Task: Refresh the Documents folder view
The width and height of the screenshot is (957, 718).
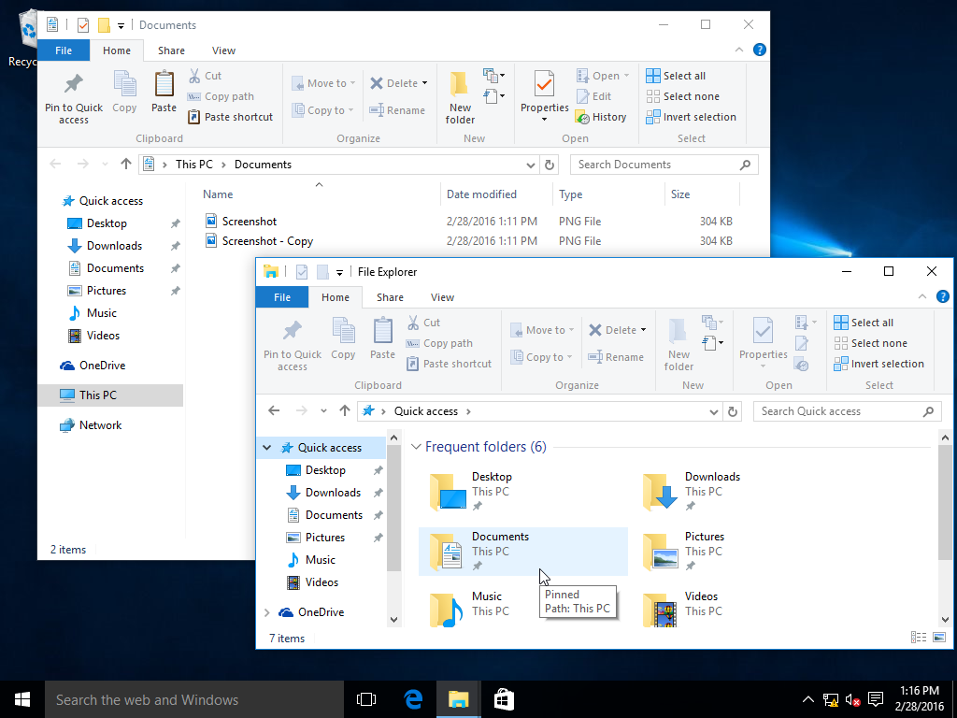Action: coord(550,165)
